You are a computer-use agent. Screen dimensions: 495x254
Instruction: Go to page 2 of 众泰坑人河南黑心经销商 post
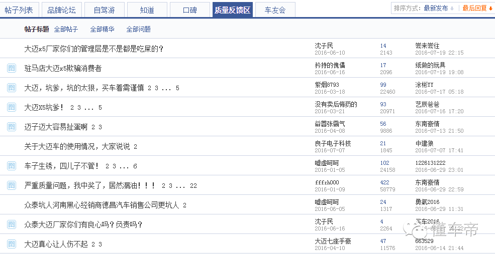tap(184, 205)
